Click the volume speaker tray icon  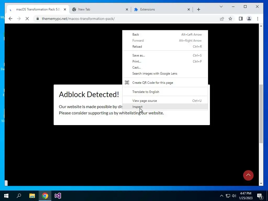pos(234,196)
